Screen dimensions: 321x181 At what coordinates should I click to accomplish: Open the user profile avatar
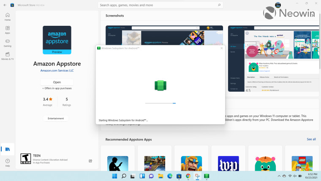278,5
